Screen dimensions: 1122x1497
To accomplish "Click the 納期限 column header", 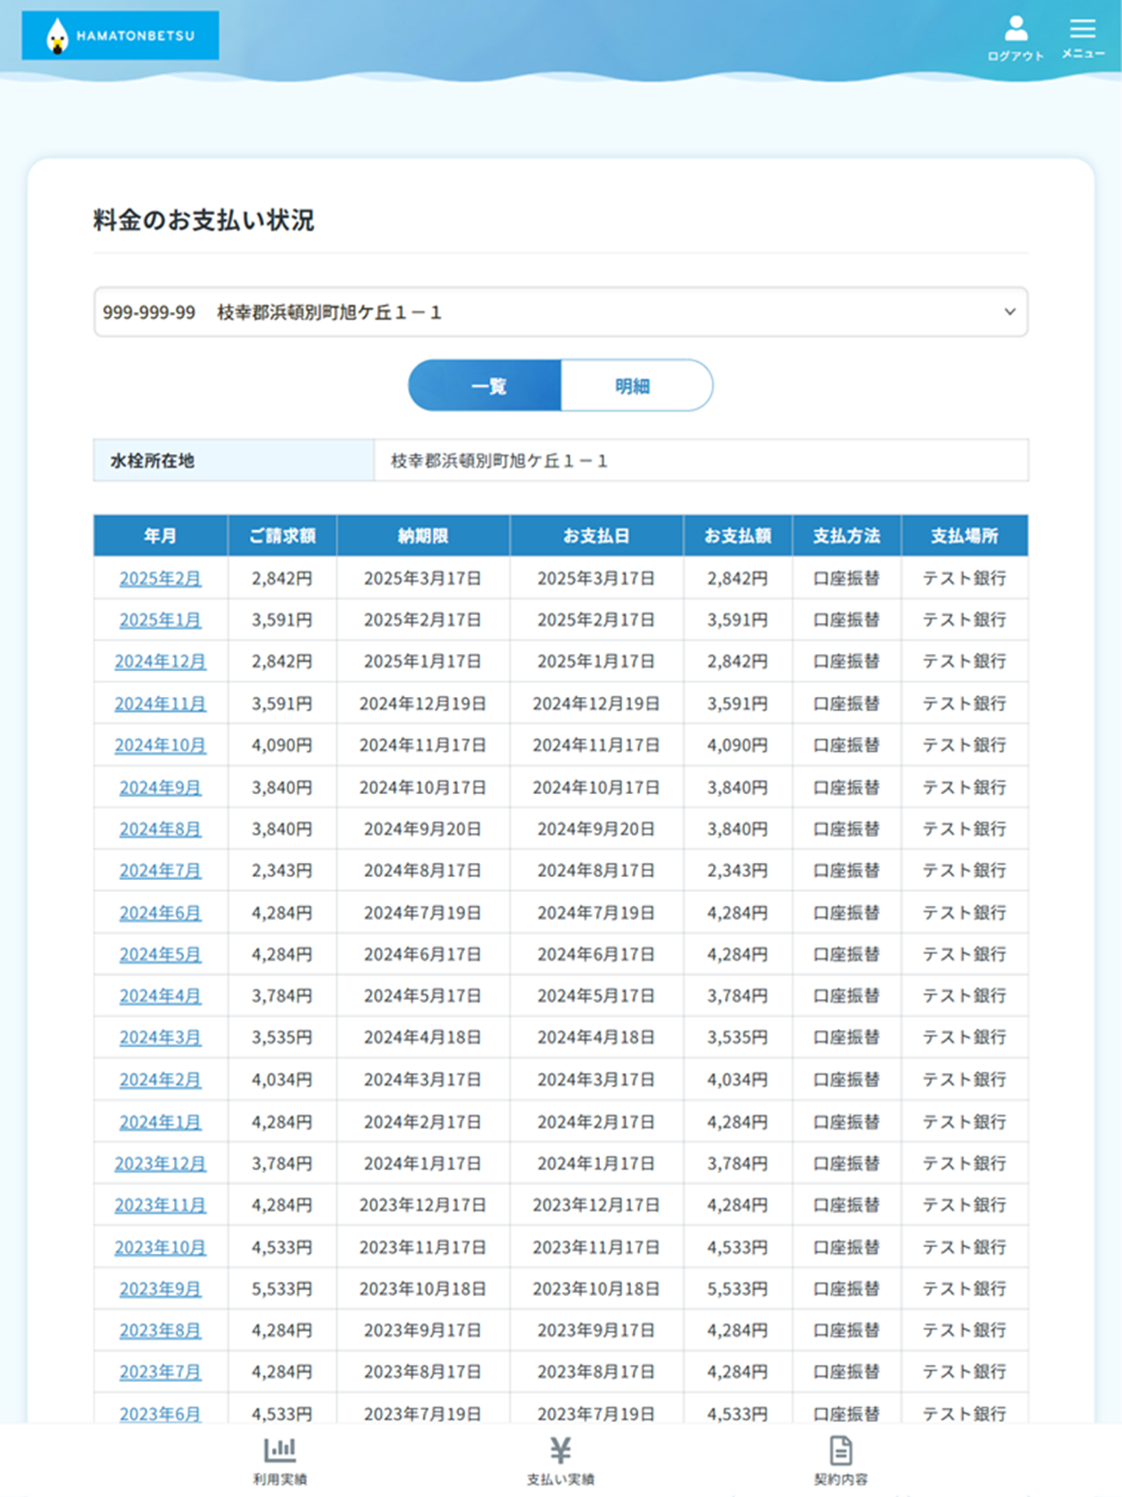I will pos(423,536).
